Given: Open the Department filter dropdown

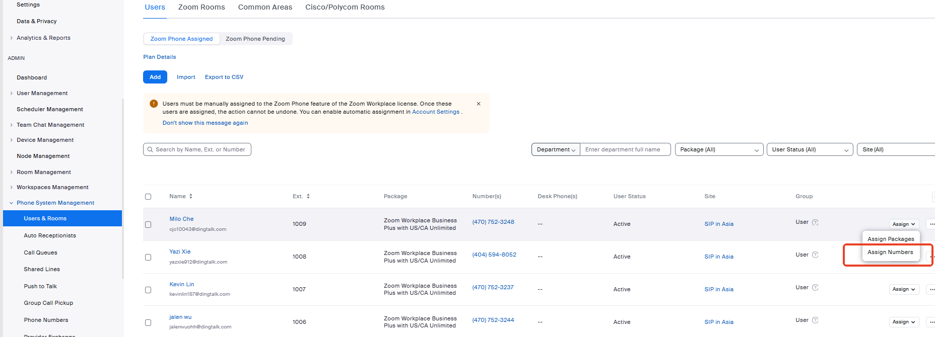Looking at the screenshot, I should 556,149.
